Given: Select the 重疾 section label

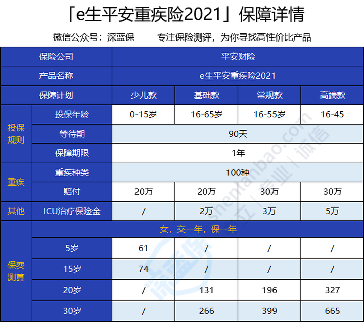Looking at the screenshot, I should coord(16,182).
